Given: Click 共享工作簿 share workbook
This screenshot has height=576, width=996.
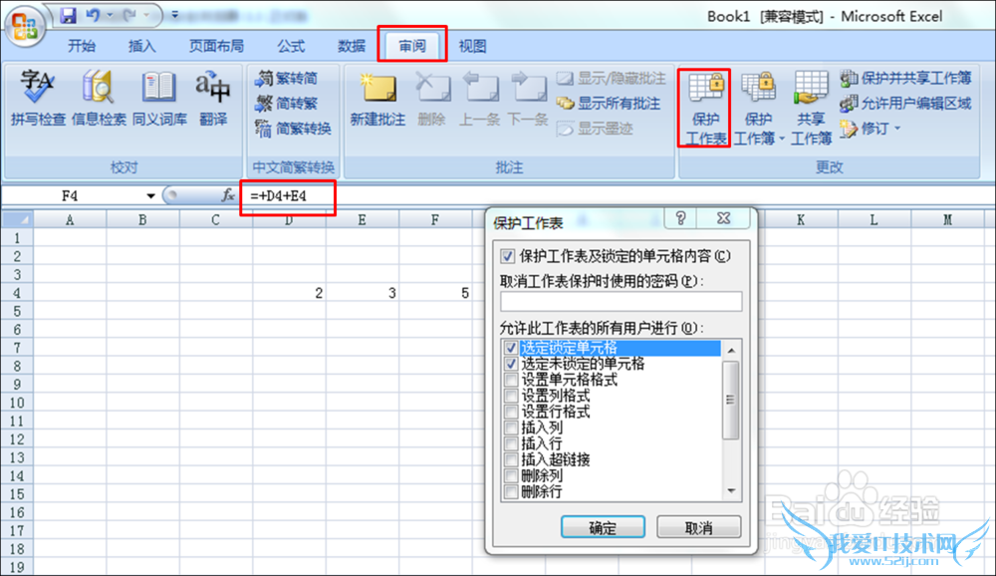Looking at the screenshot, I should (811, 108).
